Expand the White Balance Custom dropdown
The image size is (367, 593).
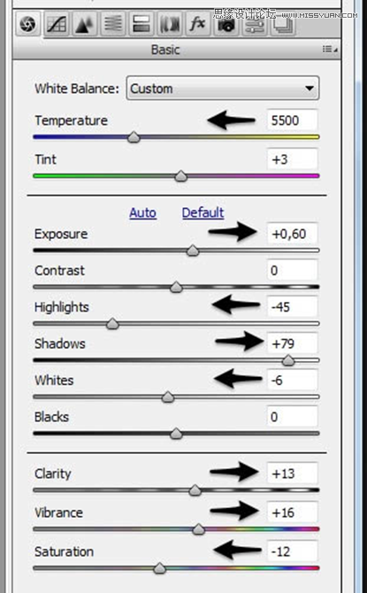click(223, 89)
